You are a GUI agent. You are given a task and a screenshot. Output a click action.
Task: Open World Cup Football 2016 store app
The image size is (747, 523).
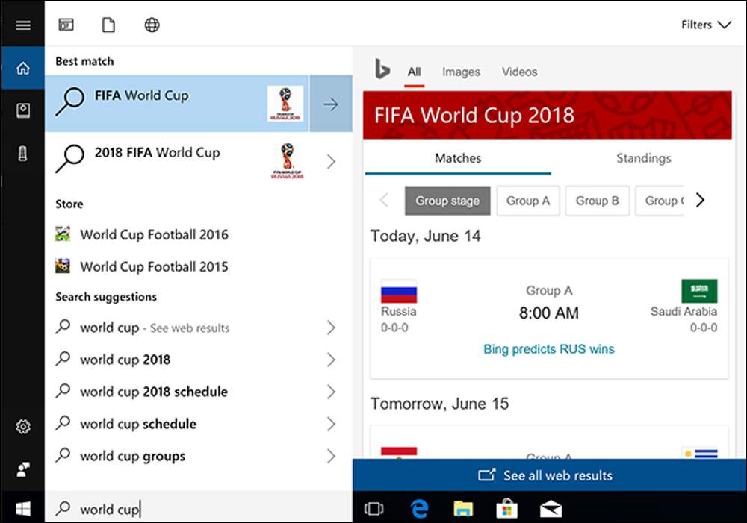(154, 234)
